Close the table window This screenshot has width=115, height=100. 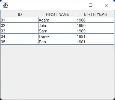click(107, 5)
